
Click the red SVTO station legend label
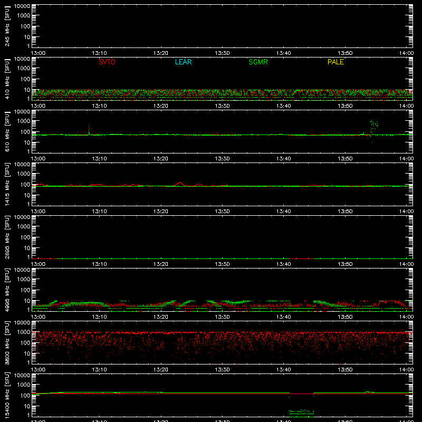[107, 62]
